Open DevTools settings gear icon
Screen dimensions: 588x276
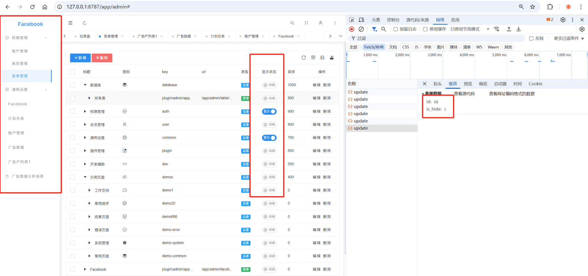[x=563, y=20]
